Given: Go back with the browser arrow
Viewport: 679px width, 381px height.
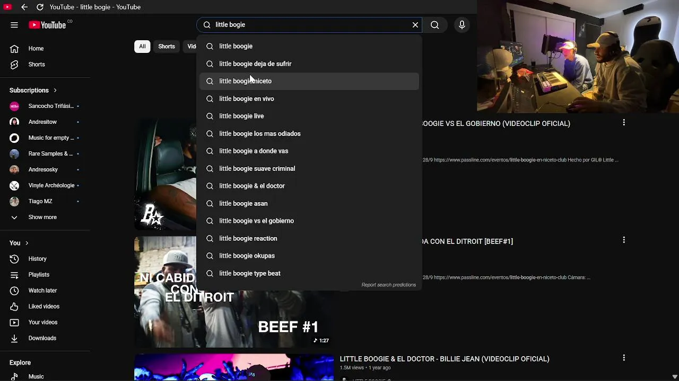Looking at the screenshot, I should coord(24,7).
